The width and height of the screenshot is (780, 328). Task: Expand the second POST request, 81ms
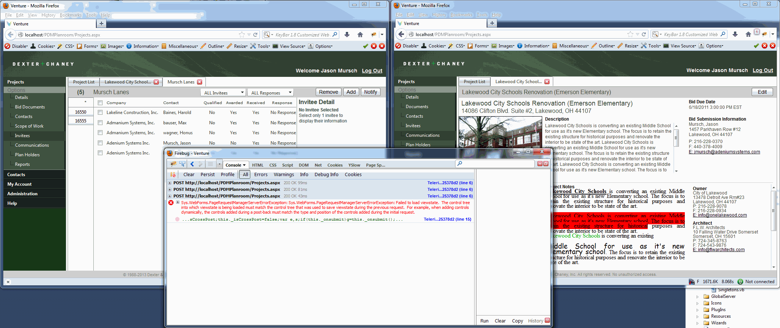pos(170,189)
